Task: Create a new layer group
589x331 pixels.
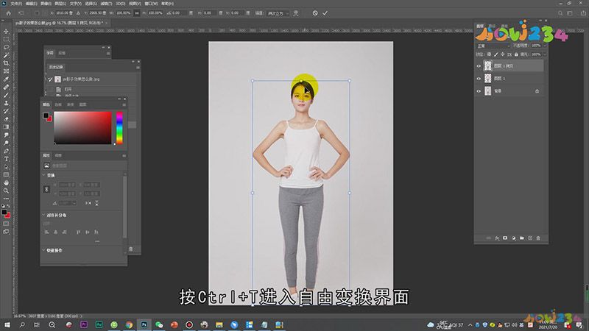Action: coord(522,238)
